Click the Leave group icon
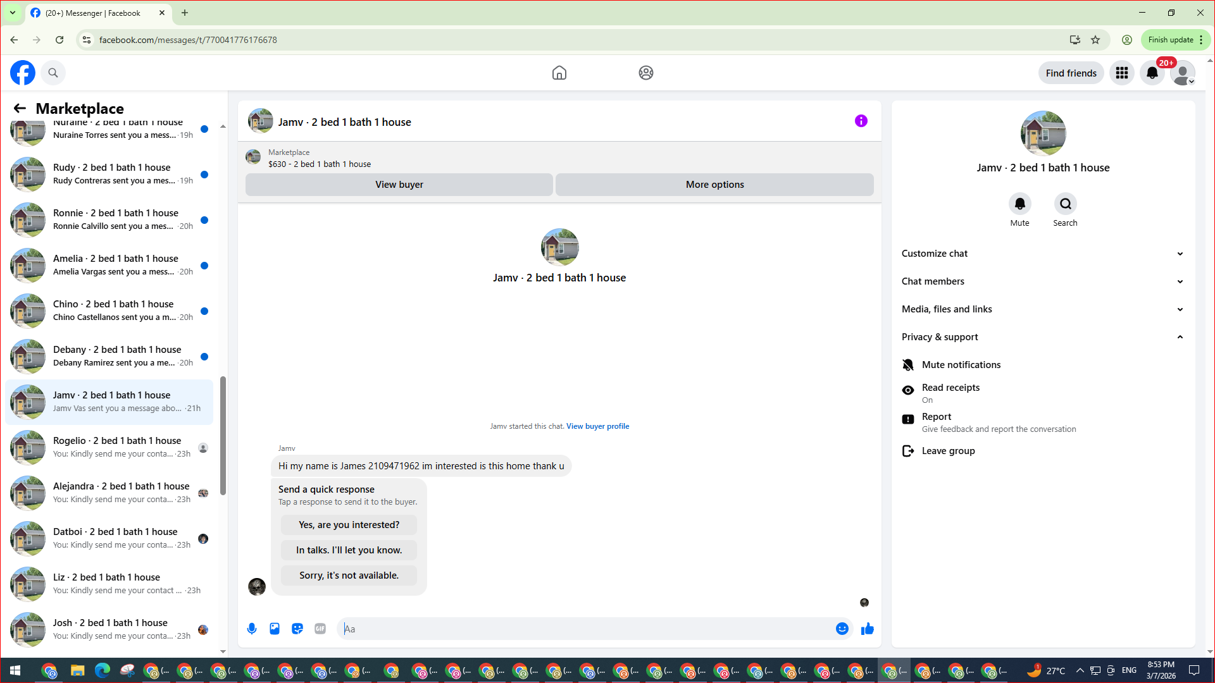 [908, 451]
